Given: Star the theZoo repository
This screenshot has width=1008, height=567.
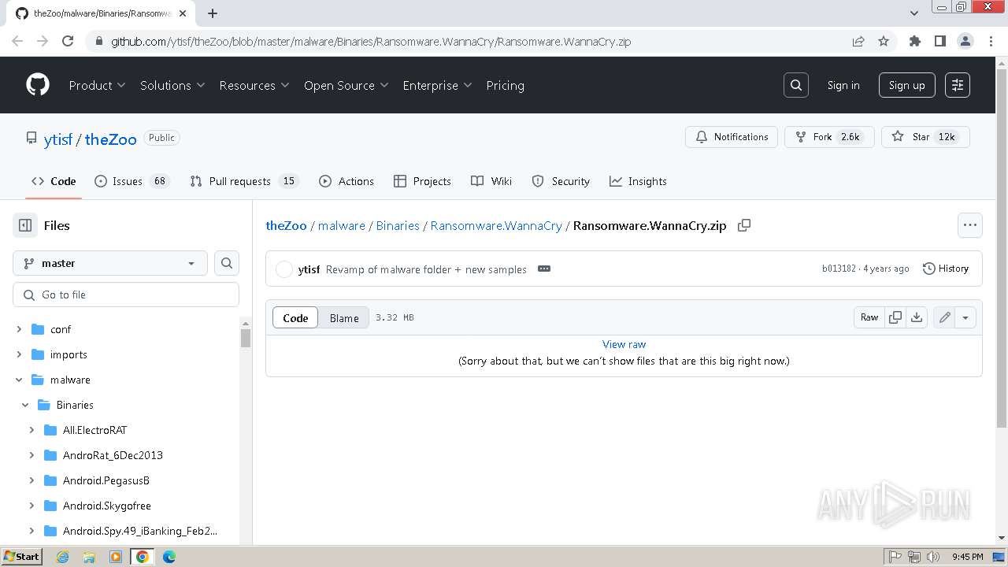Looking at the screenshot, I should pos(925,137).
